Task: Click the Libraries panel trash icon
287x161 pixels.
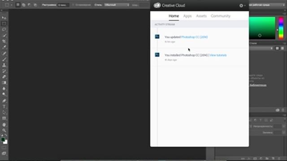Action: click(x=283, y=110)
